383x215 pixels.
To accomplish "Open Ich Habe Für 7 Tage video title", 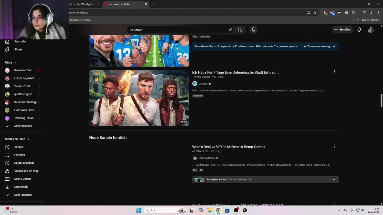I will (x=235, y=72).
